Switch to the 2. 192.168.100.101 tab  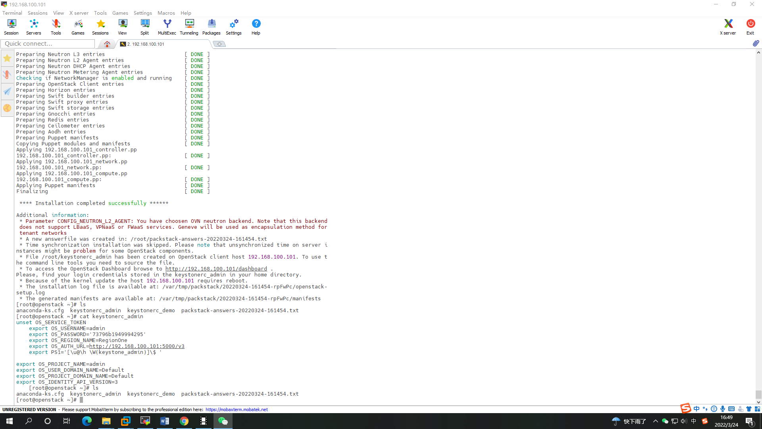click(147, 44)
